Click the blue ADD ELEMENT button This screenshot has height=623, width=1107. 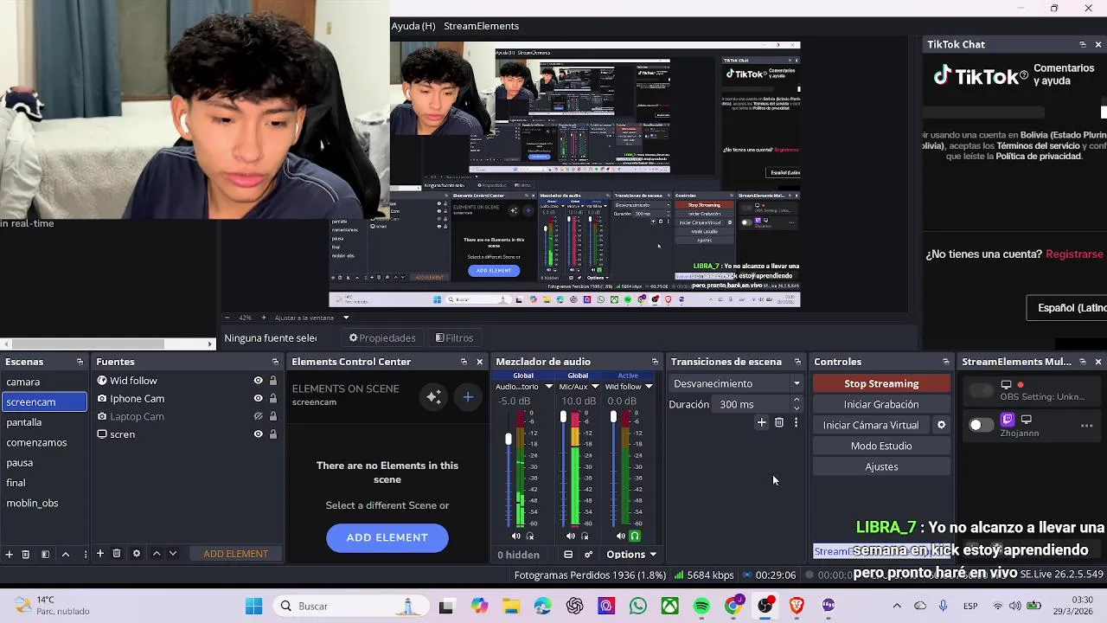[x=387, y=537]
